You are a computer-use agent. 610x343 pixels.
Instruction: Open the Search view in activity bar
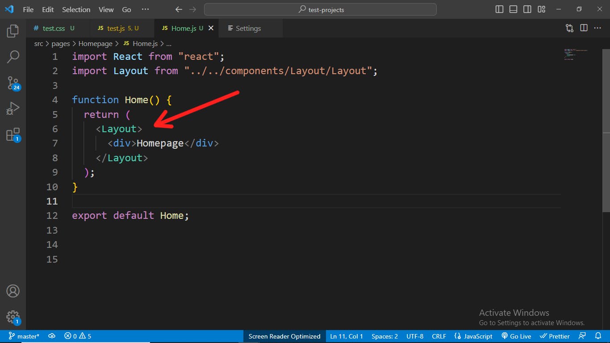[x=13, y=57]
